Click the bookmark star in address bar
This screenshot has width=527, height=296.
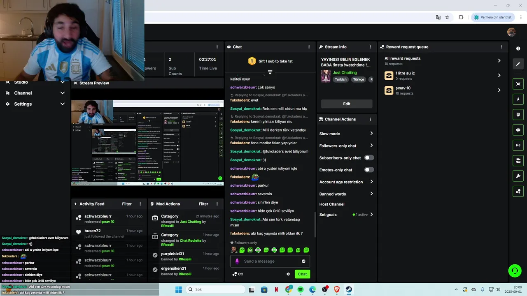[x=447, y=17]
